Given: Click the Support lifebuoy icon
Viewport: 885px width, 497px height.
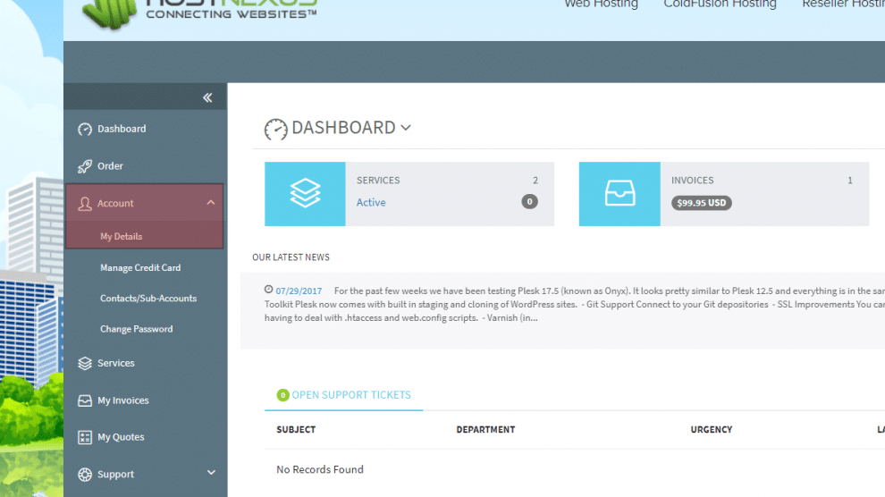Looking at the screenshot, I should (85, 475).
